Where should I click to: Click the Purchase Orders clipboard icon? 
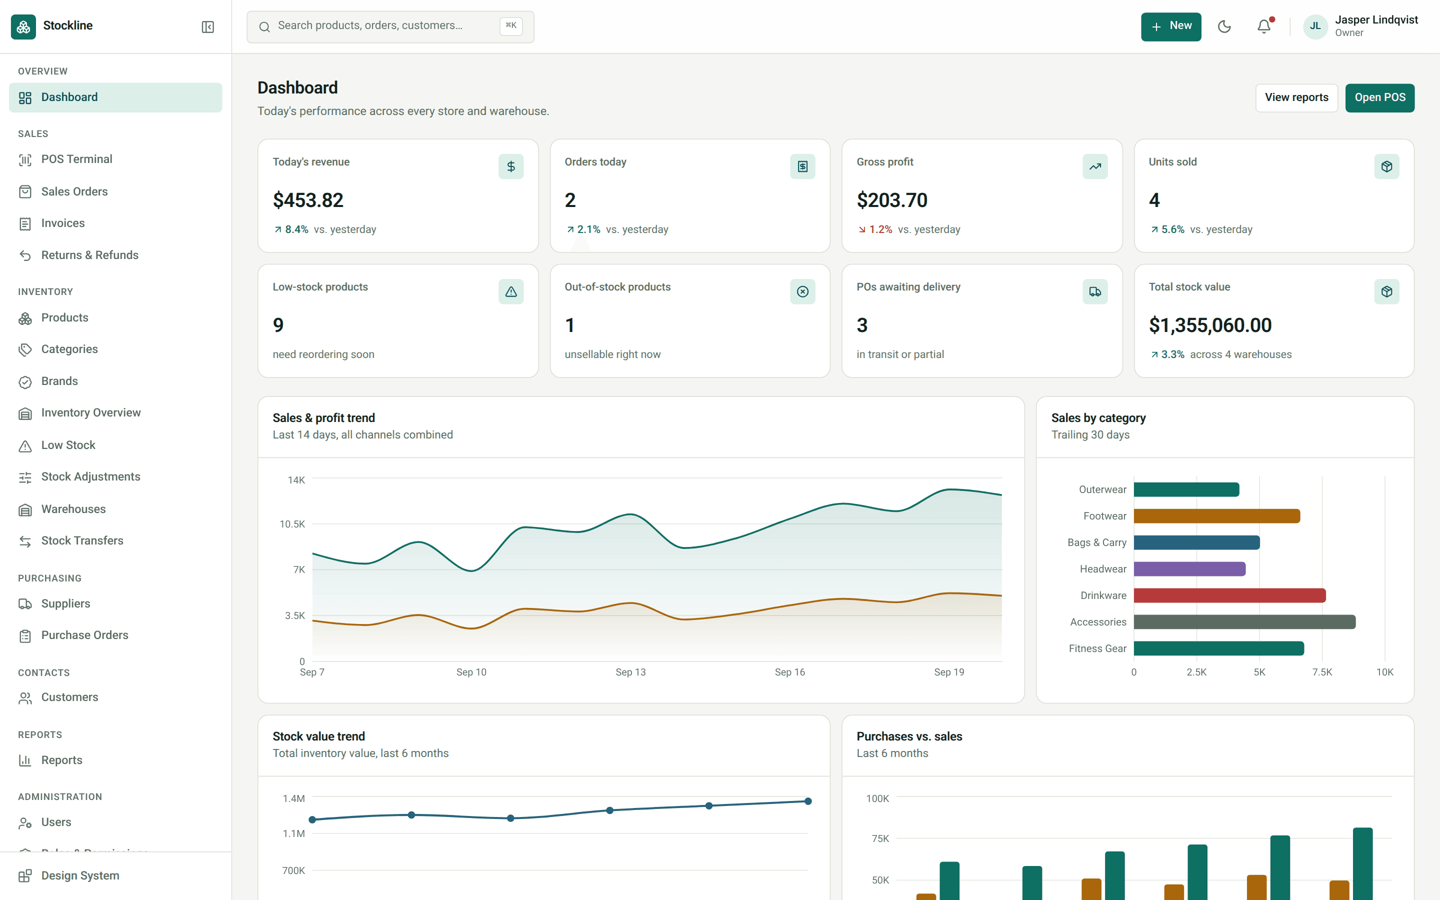click(x=25, y=635)
